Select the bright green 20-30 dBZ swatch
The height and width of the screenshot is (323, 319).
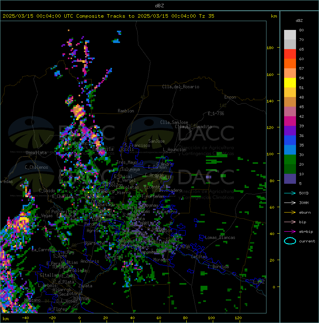[290, 159]
